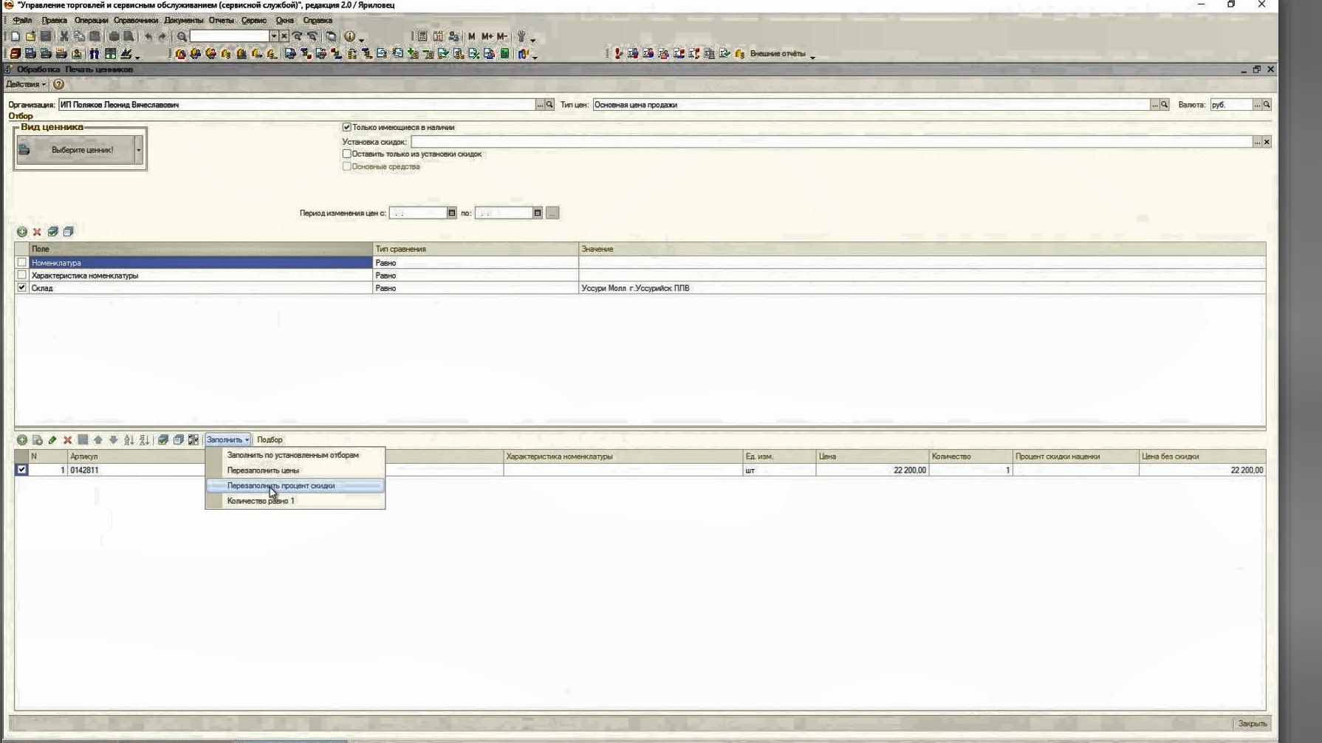Click the New document icon in the top toolbar
Image resolution: width=1322 pixels, height=743 pixels.
[15, 36]
